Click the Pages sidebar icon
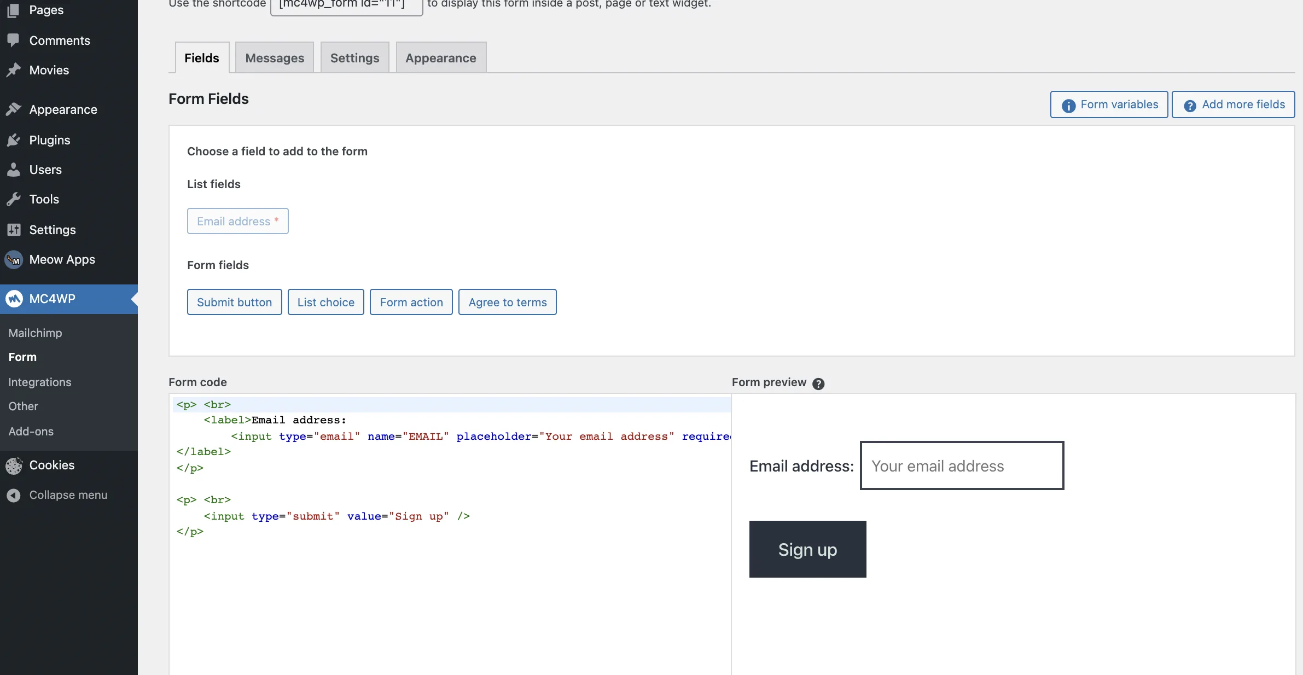The height and width of the screenshot is (675, 1303). tap(14, 10)
